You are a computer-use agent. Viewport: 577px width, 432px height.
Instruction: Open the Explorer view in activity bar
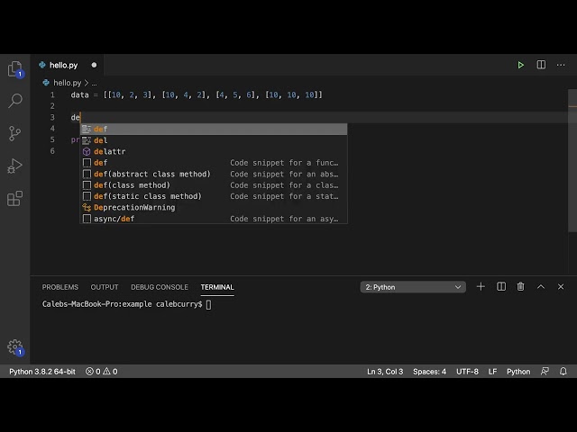[15, 69]
